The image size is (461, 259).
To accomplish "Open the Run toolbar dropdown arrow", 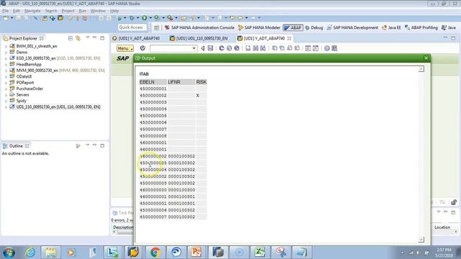I will point(151,18).
